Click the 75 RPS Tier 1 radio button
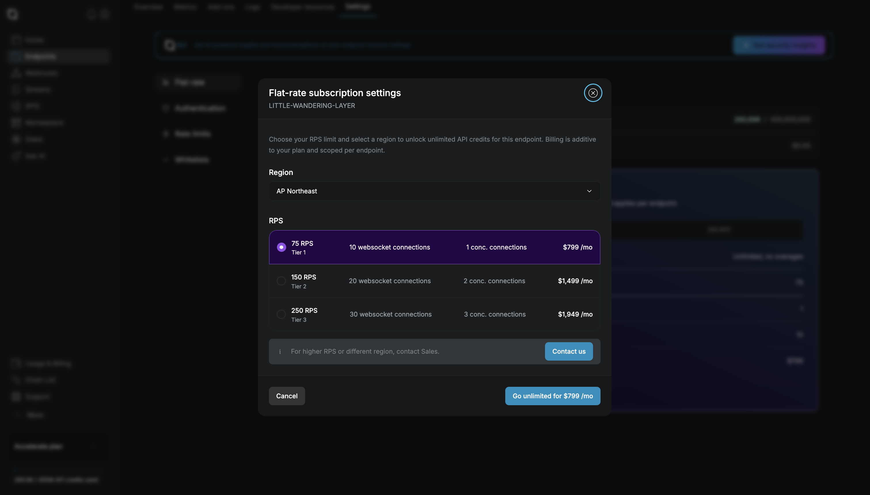 tap(281, 247)
